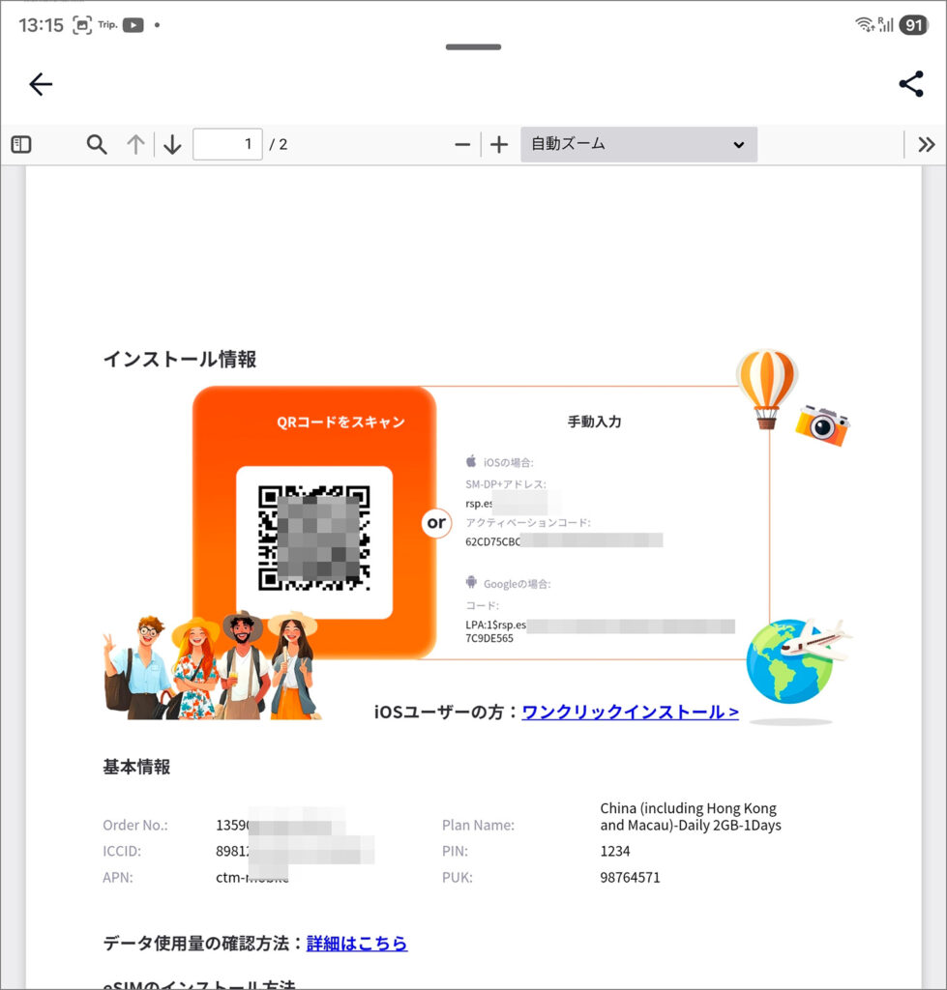The width and height of the screenshot is (947, 990).
Task: Tap the Wi-Fi status icon
Action: click(864, 25)
